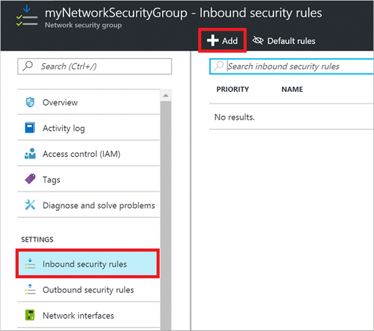Viewport: 374px width, 331px height.
Task: Click the Access control (IAM) people icon
Action: point(30,154)
